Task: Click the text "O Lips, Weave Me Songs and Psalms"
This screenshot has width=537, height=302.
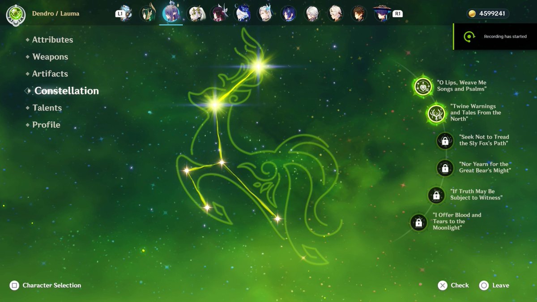Action: pos(462,86)
